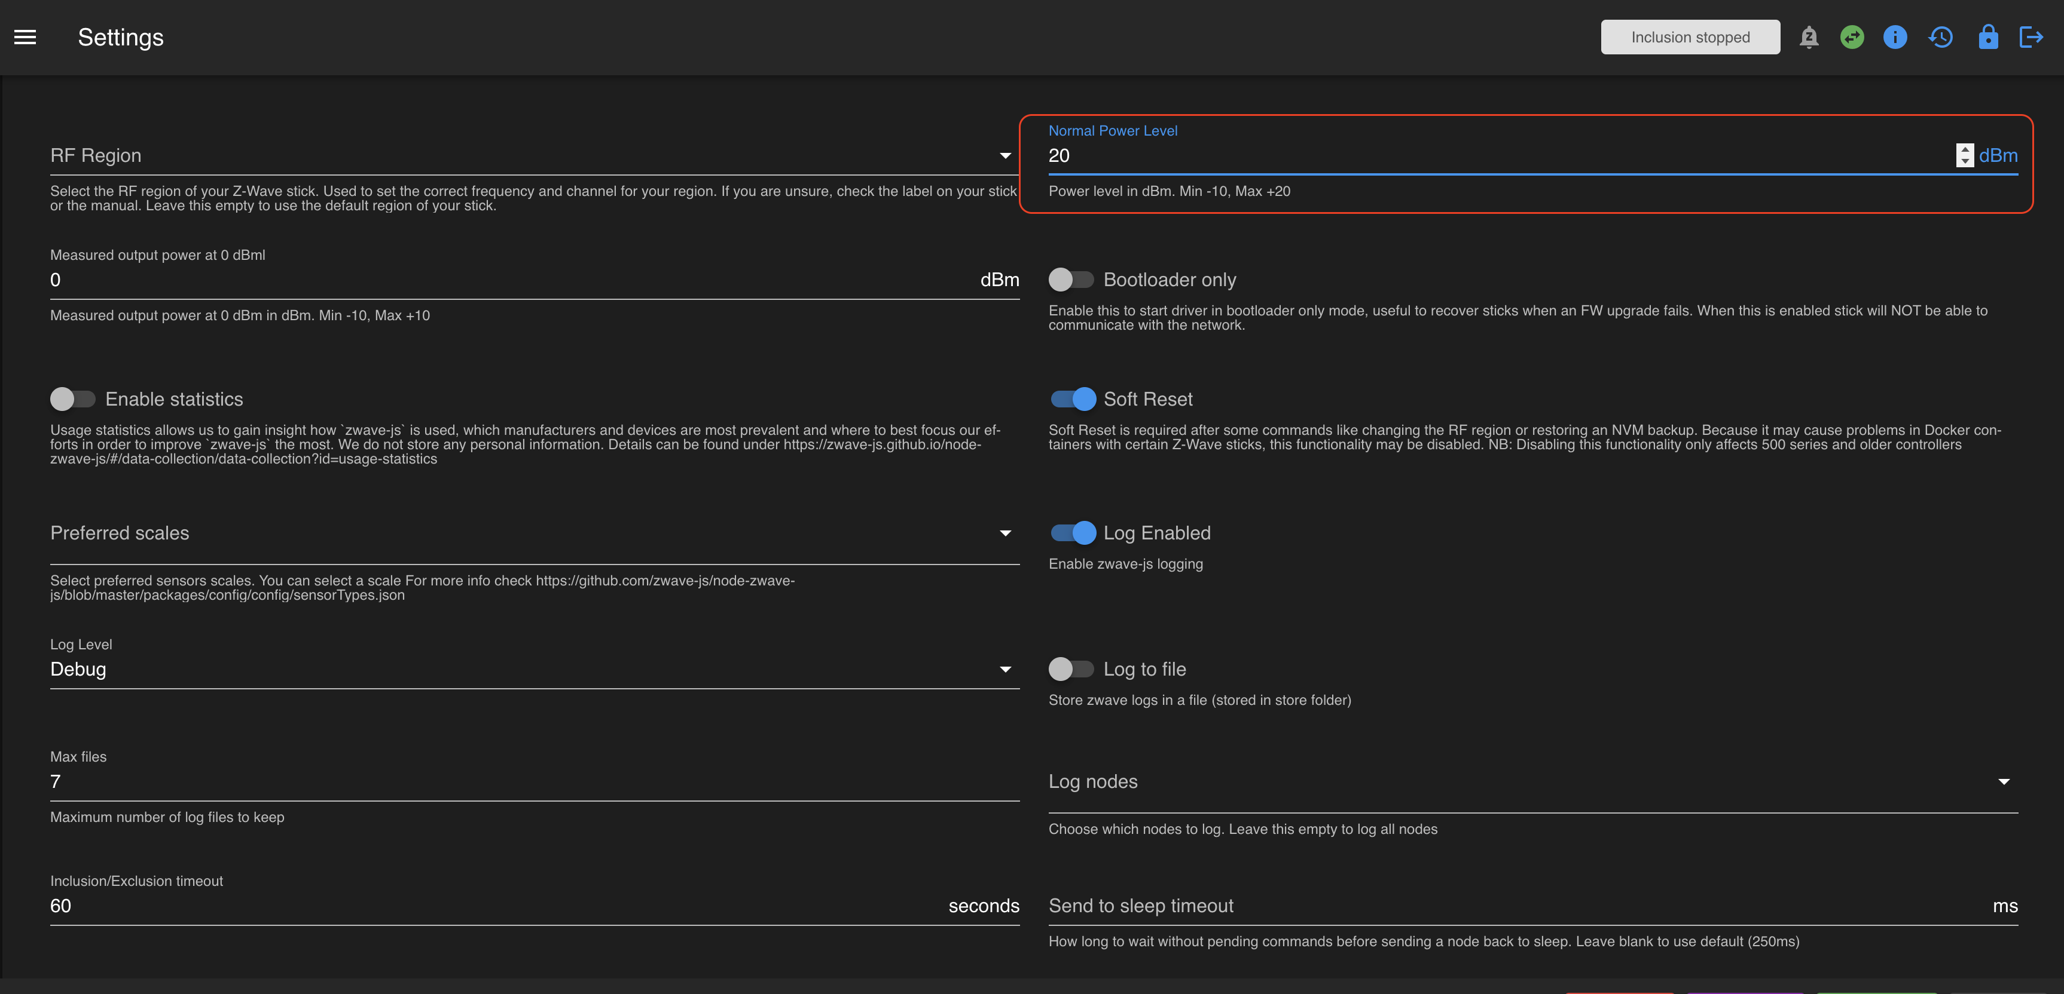Screen dimensions: 2064x994
Task: Click the green connection status icon
Action: tap(1852, 37)
